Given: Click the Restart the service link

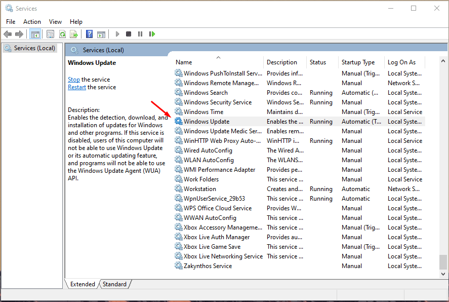Looking at the screenshot, I should tap(77, 87).
